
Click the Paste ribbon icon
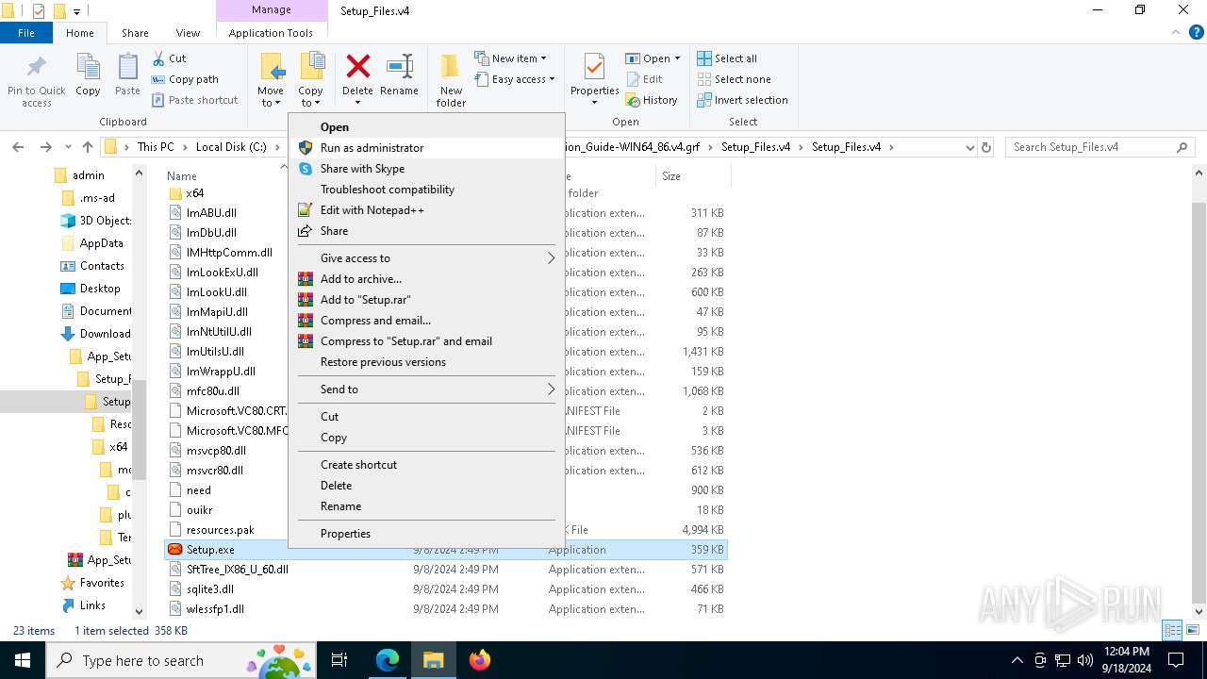[x=127, y=68]
